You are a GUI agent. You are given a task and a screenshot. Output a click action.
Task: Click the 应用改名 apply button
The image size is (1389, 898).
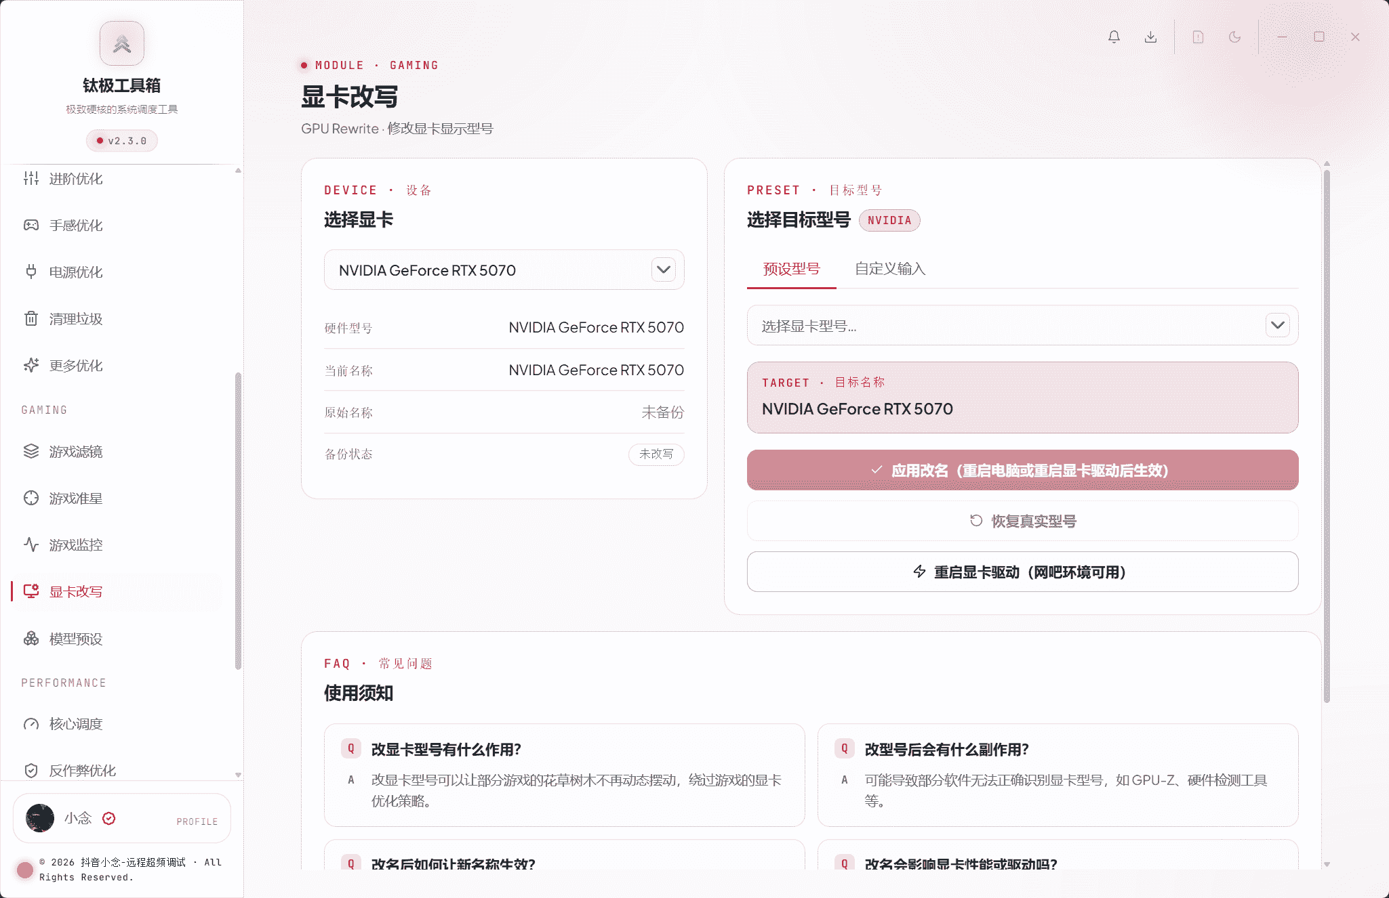click(x=1022, y=470)
